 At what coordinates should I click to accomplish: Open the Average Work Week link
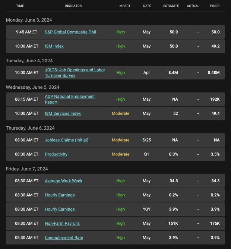point(63,181)
